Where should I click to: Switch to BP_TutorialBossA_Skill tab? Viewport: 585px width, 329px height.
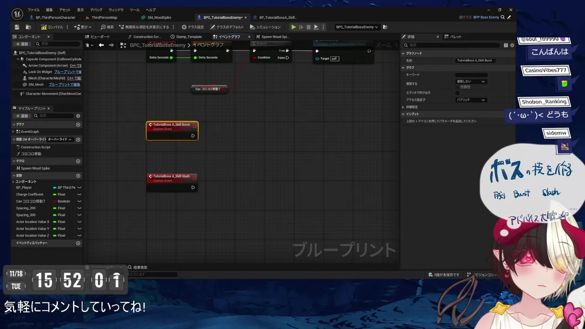[275, 17]
